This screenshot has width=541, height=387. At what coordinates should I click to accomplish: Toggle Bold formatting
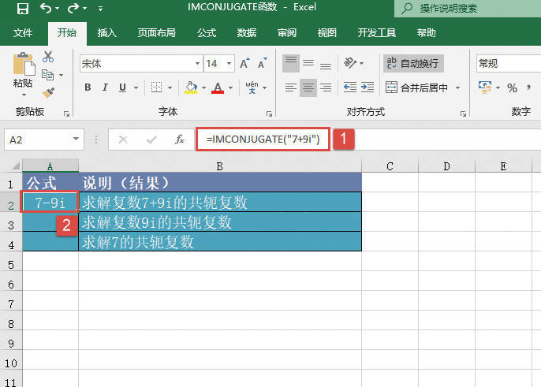point(87,87)
